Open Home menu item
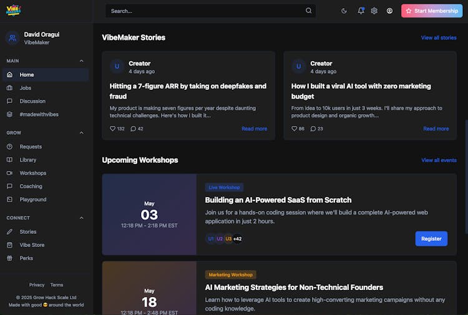This screenshot has width=468, height=315. point(46,75)
